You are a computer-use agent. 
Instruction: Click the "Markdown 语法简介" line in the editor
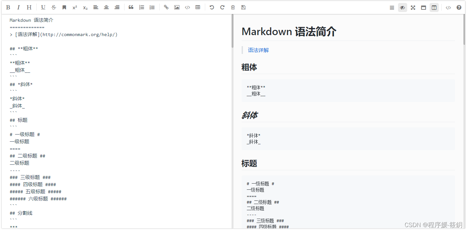click(32, 20)
